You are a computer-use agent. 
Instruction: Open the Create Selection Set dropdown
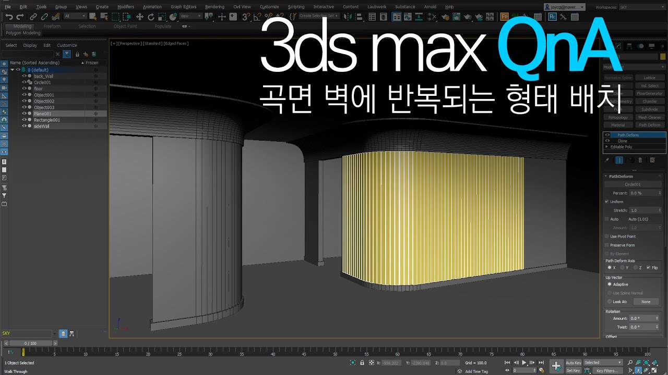pos(319,16)
